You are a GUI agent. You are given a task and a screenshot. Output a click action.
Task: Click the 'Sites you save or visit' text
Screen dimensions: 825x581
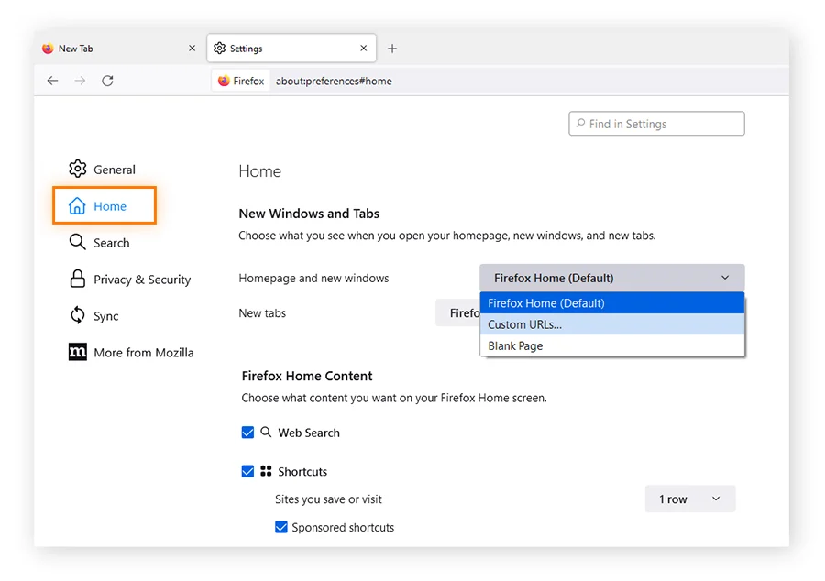tap(328, 499)
